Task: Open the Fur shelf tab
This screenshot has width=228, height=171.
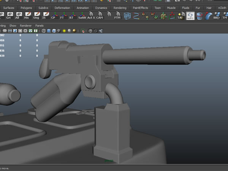Action: 198,8
